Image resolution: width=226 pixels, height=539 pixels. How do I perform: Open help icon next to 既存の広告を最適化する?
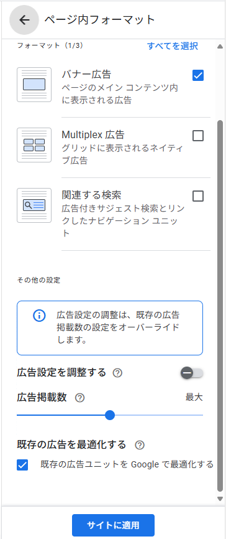click(140, 445)
